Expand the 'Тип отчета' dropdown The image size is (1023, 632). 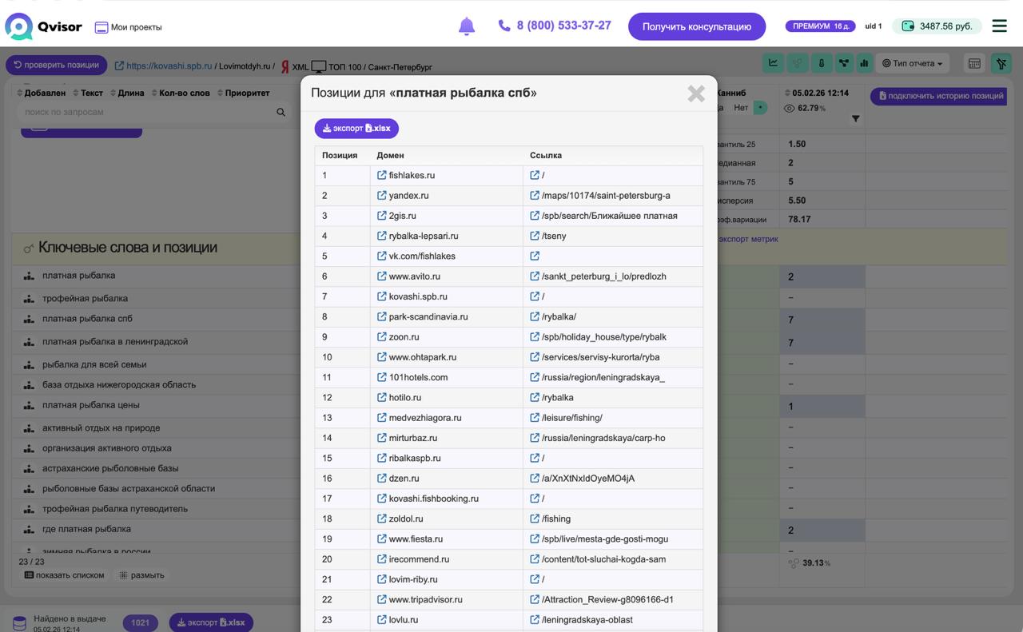(x=912, y=63)
